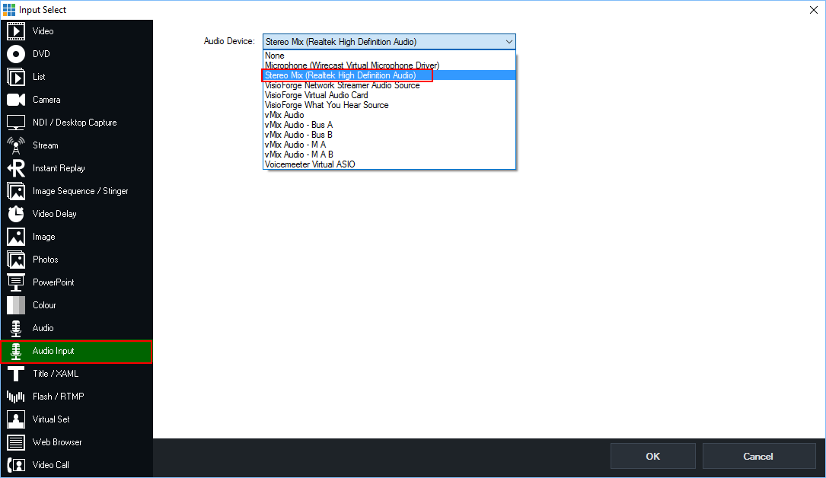Pick the vMix Audio device entry
This screenshot has width=826, height=478.
(x=389, y=115)
